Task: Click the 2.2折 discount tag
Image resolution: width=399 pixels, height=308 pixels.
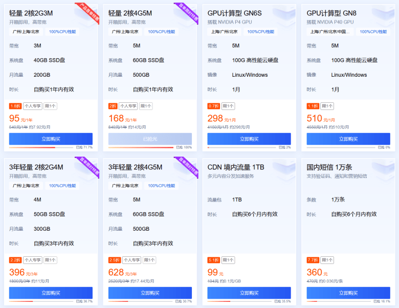Action: 15,260
